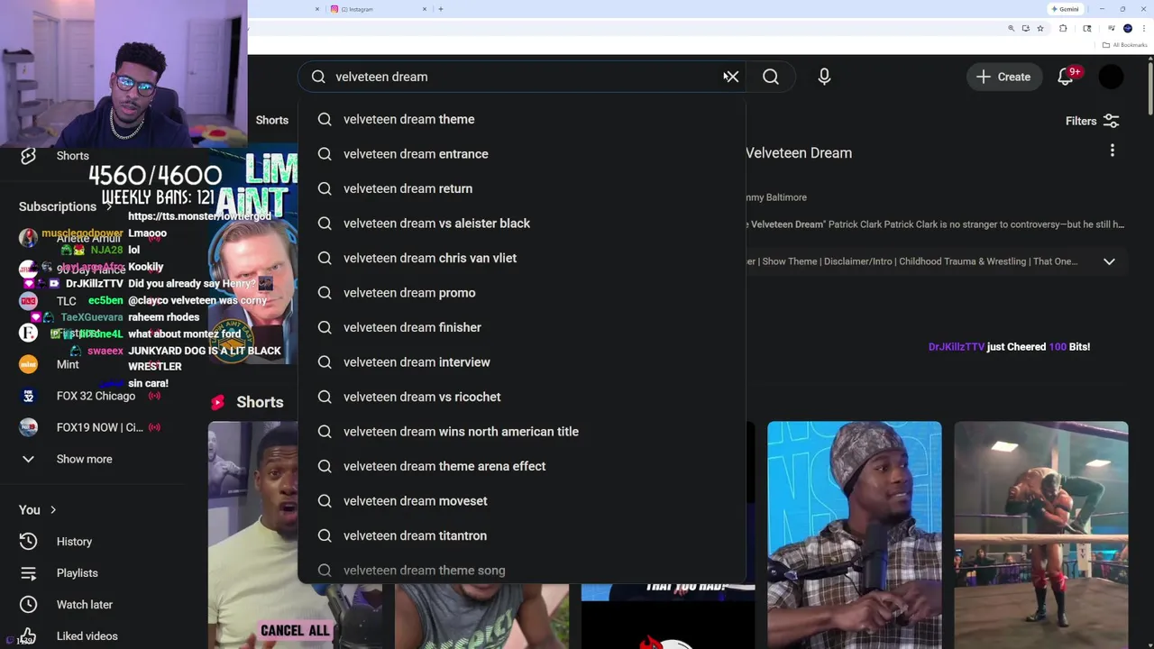Open the Filters button label
1154x649 pixels.
click(1081, 121)
